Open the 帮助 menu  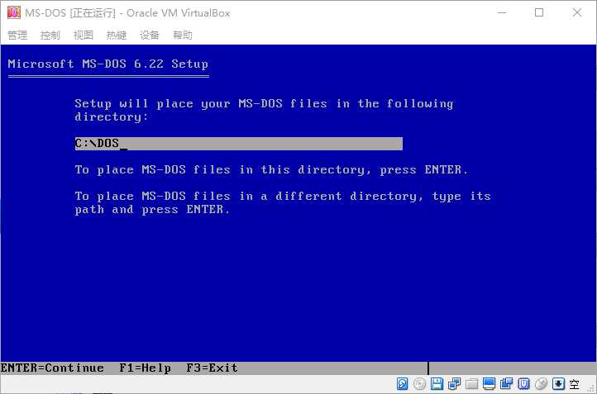pyautogui.click(x=183, y=36)
